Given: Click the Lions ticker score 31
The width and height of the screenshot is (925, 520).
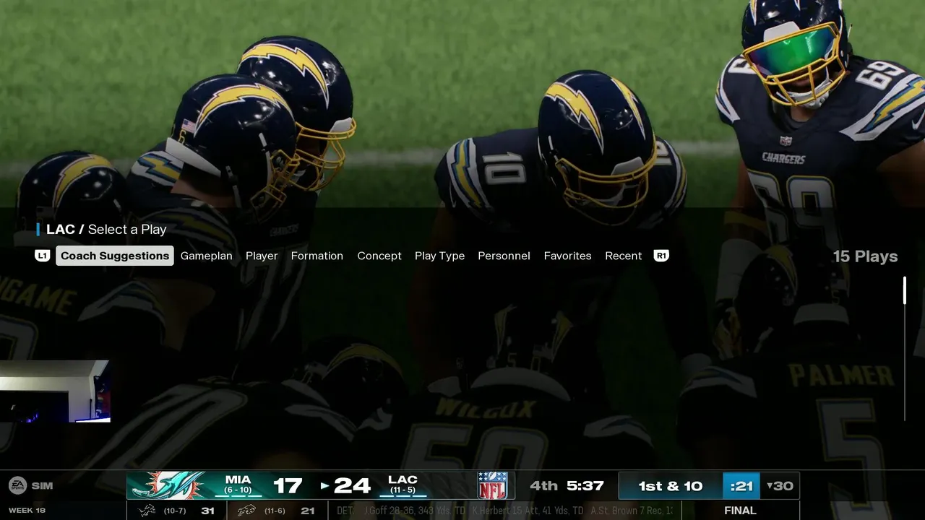Looking at the screenshot, I should tap(207, 511).
